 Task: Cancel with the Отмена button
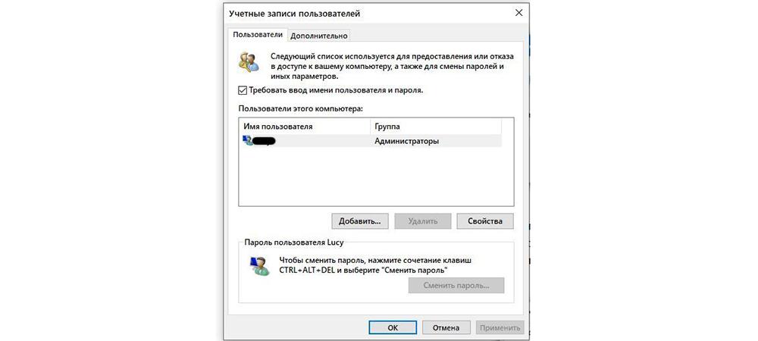pyautogui.click(x=446, y=327)
